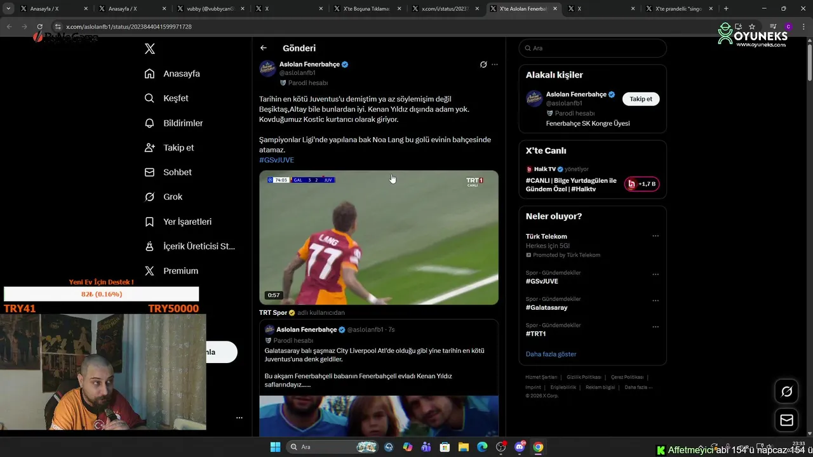The width and height of the screenshot is (813, 457).
Task: Open Çerez Politikası footer link
Action: pos(627,377)
